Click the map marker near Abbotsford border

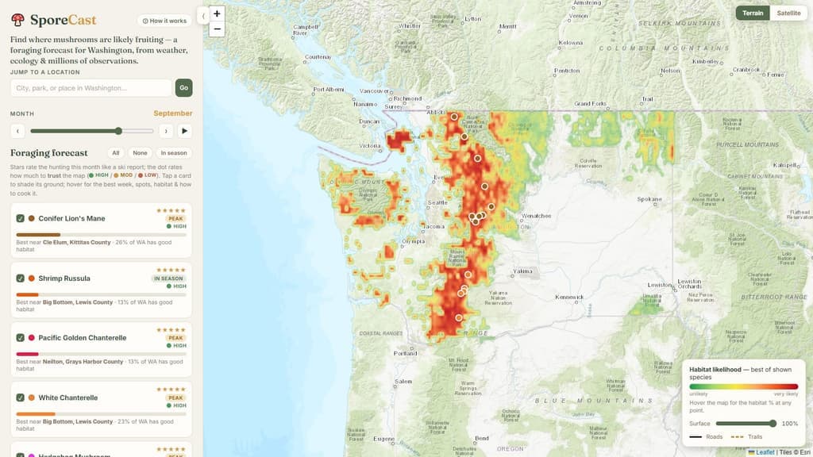coord(454,117)
